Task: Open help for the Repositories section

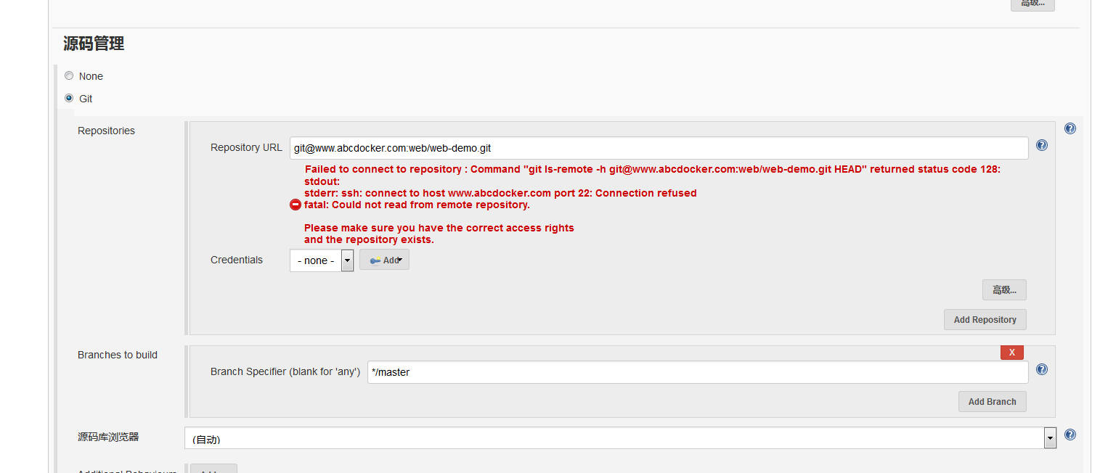Action: point(1070,128)
